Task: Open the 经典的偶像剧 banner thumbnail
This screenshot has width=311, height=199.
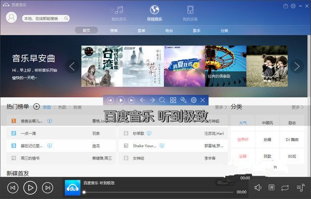Action: tap(226, 66)
